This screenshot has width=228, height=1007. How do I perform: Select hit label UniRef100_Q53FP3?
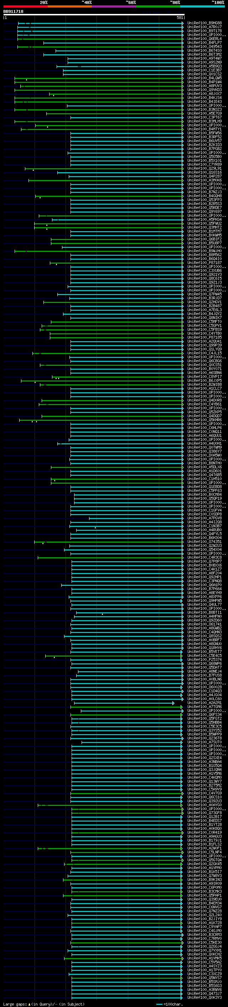(204, 200)
